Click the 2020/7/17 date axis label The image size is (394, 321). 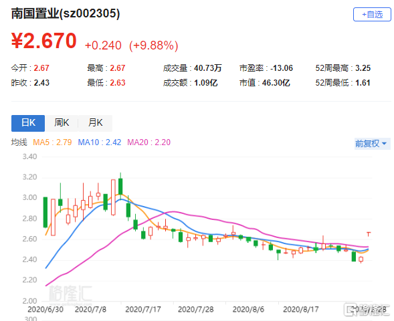(143, 310)
